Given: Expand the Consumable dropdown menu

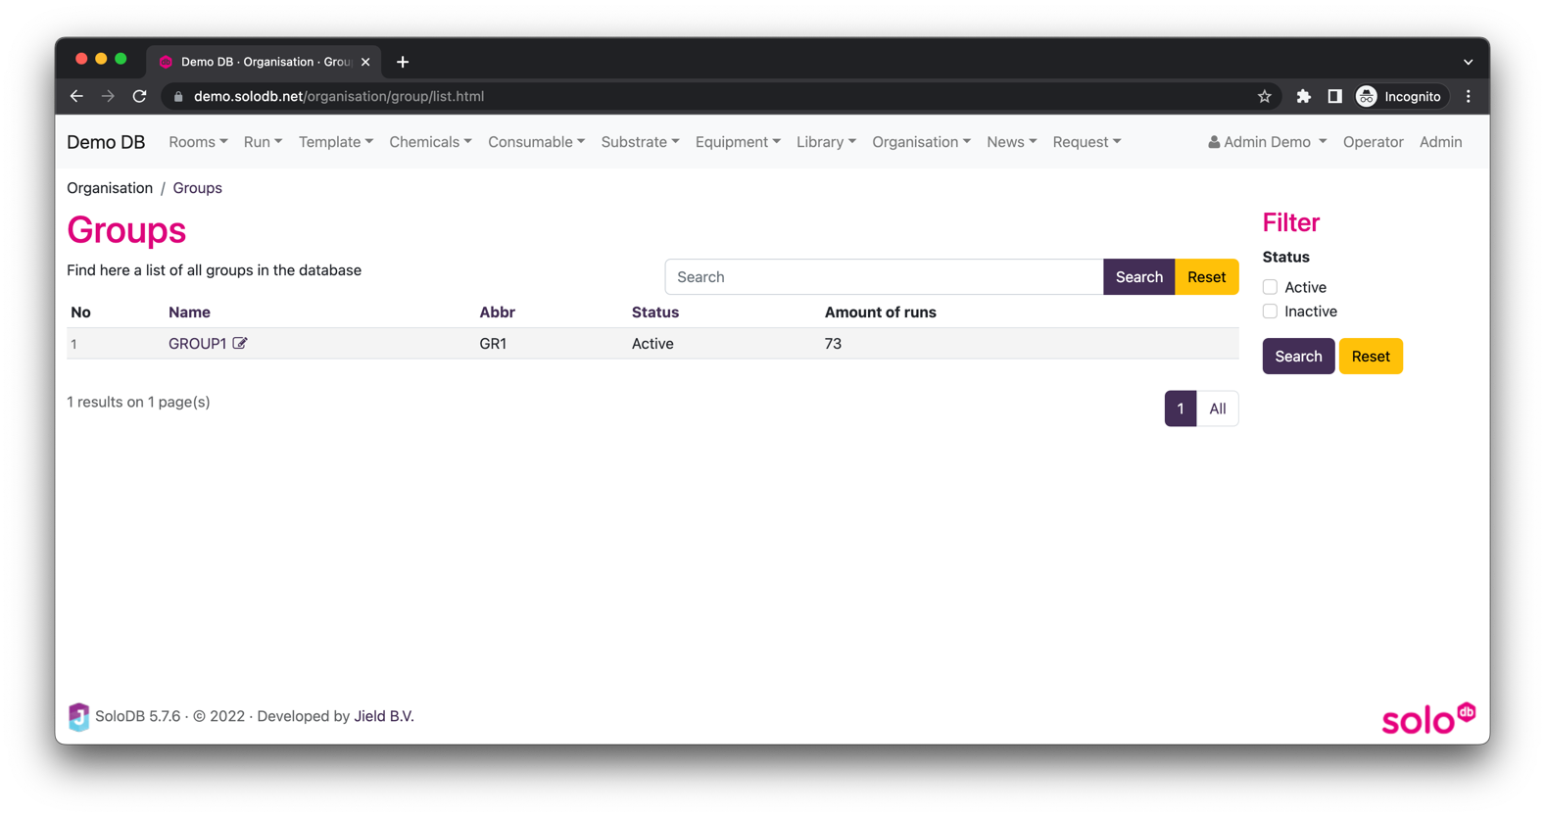Looking at the screenshot, I should (x=536, y=142).
